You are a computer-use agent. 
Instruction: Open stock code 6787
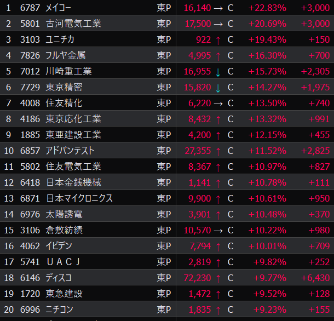[30, 8]
